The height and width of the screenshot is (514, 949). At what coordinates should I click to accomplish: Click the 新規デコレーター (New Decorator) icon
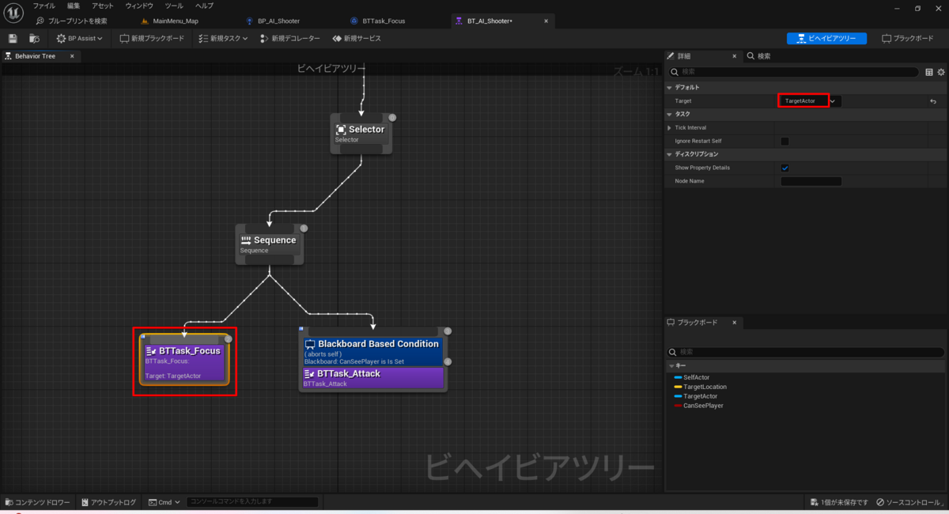(265, 37)
